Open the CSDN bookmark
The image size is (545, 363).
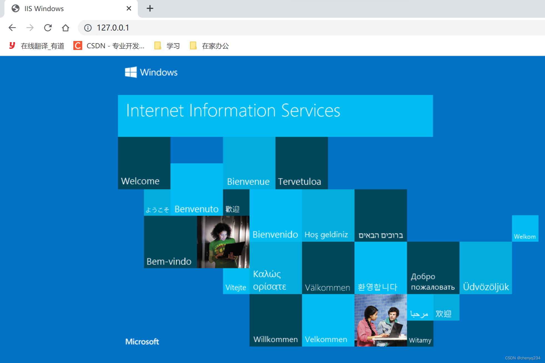coord(109,46)
